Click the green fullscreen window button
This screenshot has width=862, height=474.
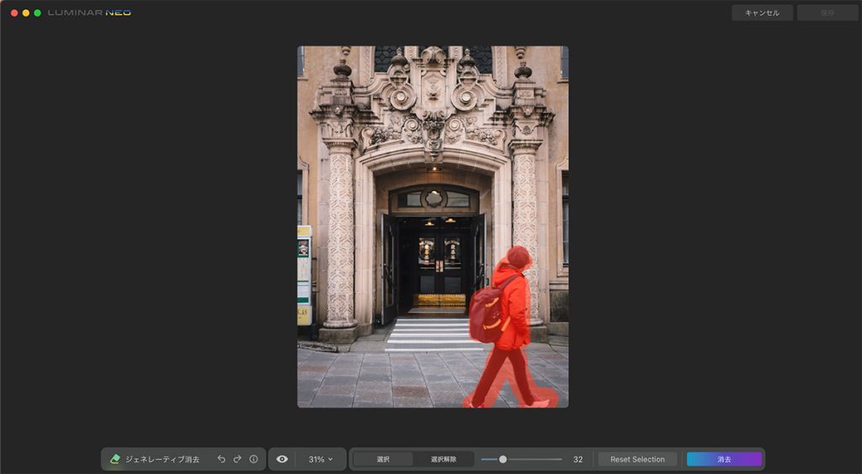coord(37,13)
